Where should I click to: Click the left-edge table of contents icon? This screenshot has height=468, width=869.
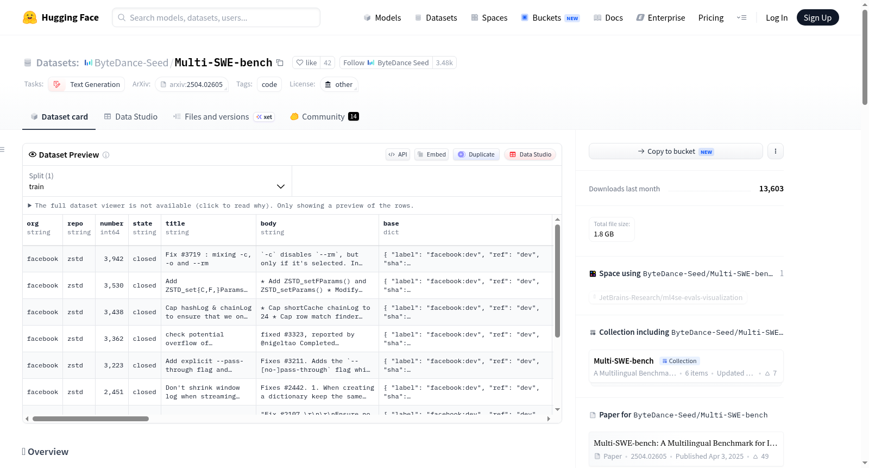coord(2,149)
